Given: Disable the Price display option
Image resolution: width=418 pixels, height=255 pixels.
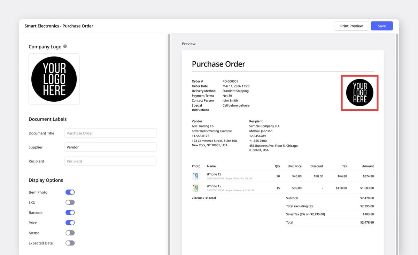Looking at the screenshot, I should 70,223.
